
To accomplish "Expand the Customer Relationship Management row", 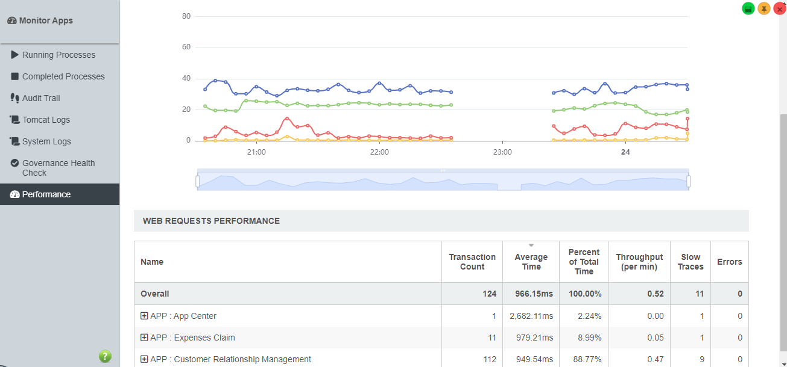I will tap(144, 359).
